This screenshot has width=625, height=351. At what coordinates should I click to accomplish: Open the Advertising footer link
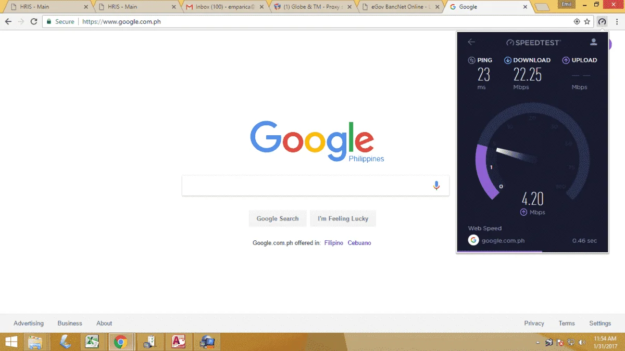[29, 323]
